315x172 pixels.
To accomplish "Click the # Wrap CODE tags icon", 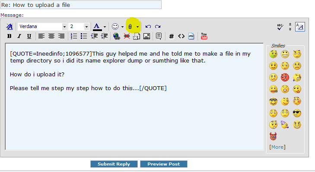I will [172, 36].
